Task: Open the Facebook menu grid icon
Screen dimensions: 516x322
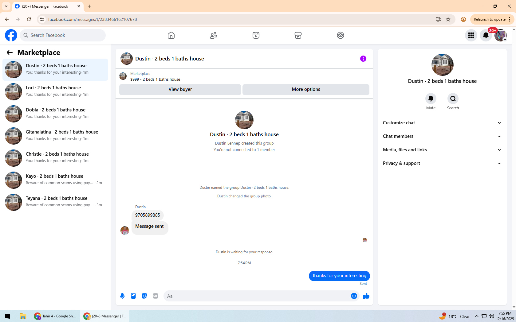Action: pyautogui.click(x=471, y=35)
